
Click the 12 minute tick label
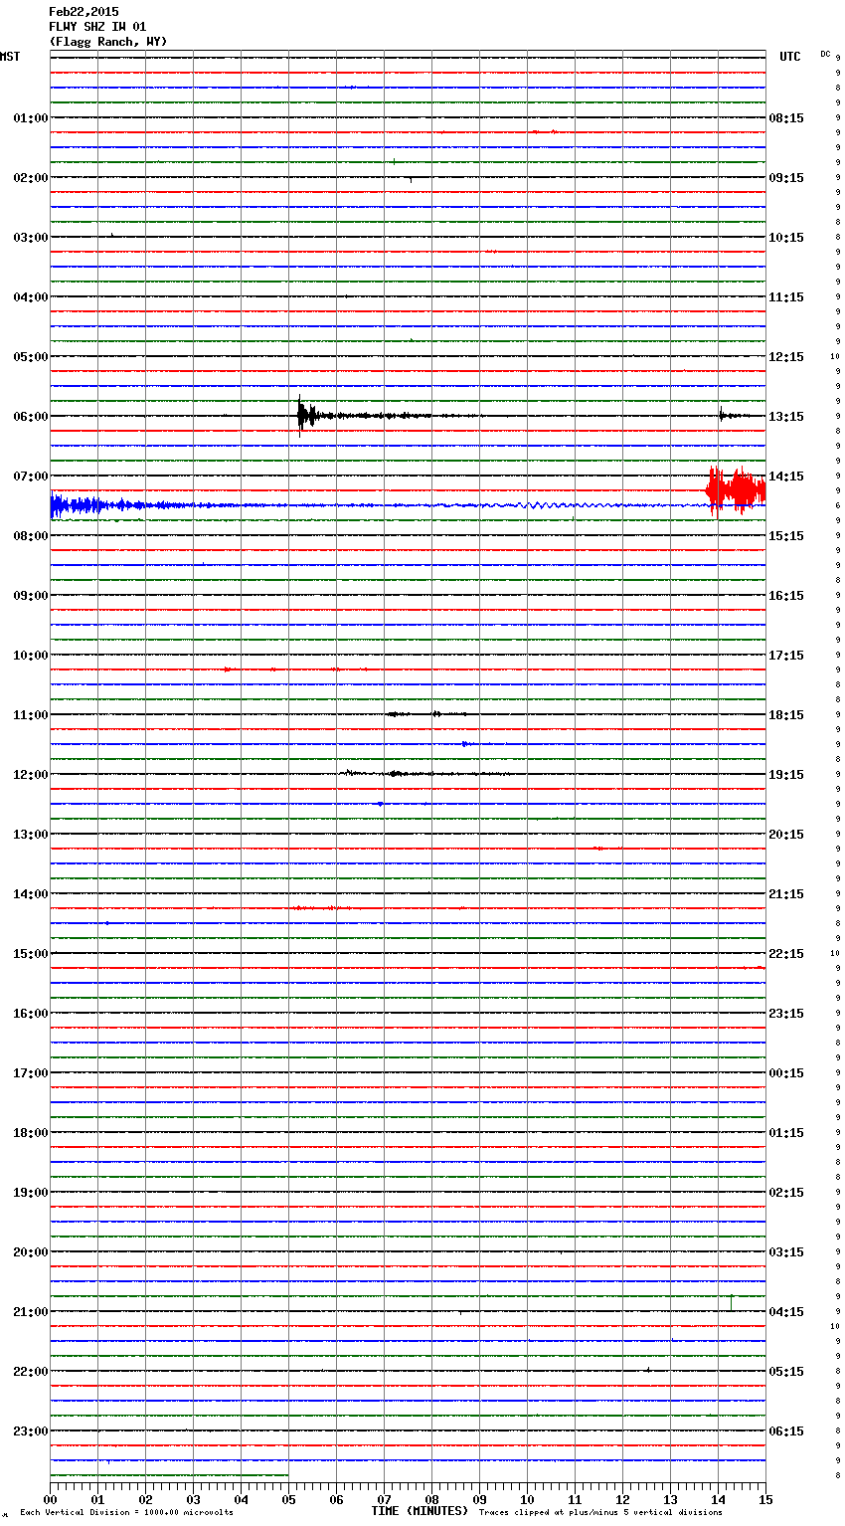pos(623,1499)
